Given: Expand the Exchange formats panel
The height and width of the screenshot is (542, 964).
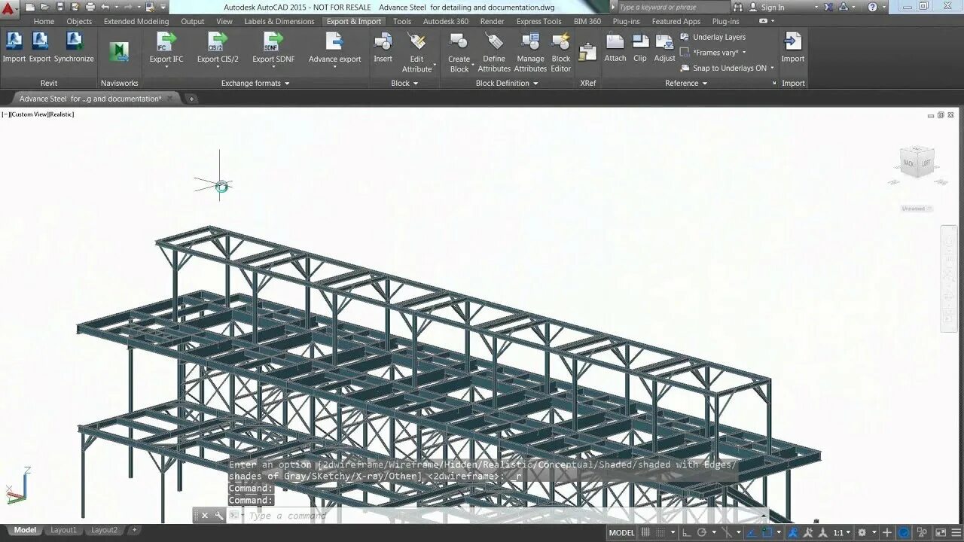Looking at the screenshot, I should [255, 83].
